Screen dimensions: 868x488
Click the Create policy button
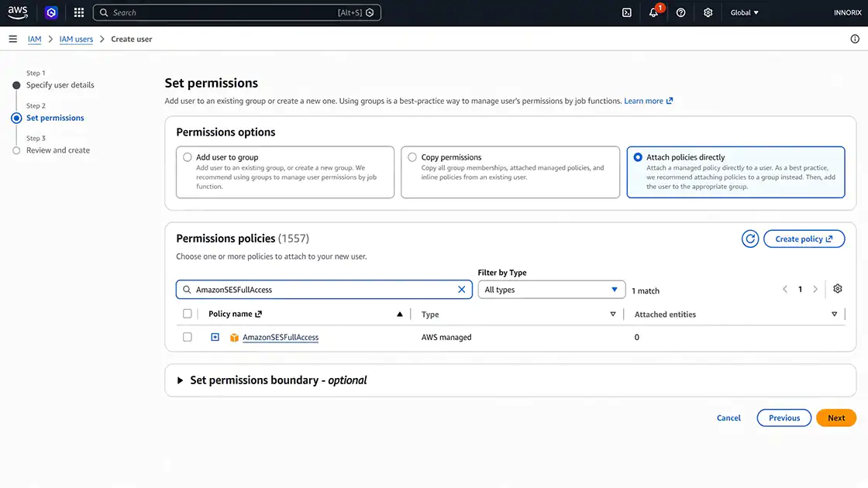click(x=804, y=239)
